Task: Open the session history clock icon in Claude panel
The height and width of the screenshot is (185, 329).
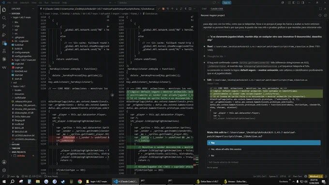Action: coord(320,15)
